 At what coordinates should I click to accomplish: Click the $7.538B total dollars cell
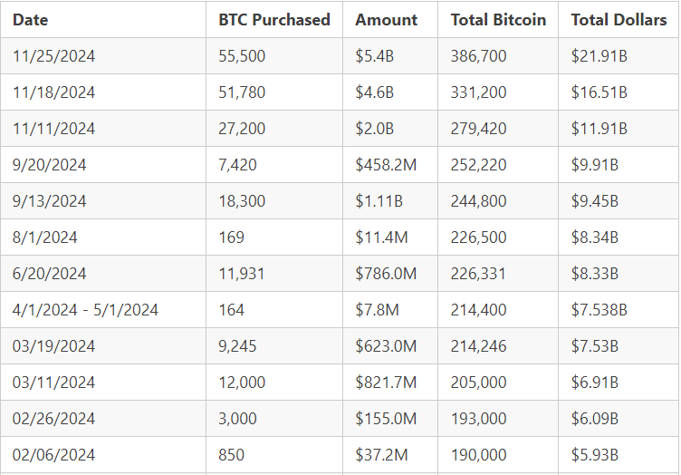(x=602, y=310)
